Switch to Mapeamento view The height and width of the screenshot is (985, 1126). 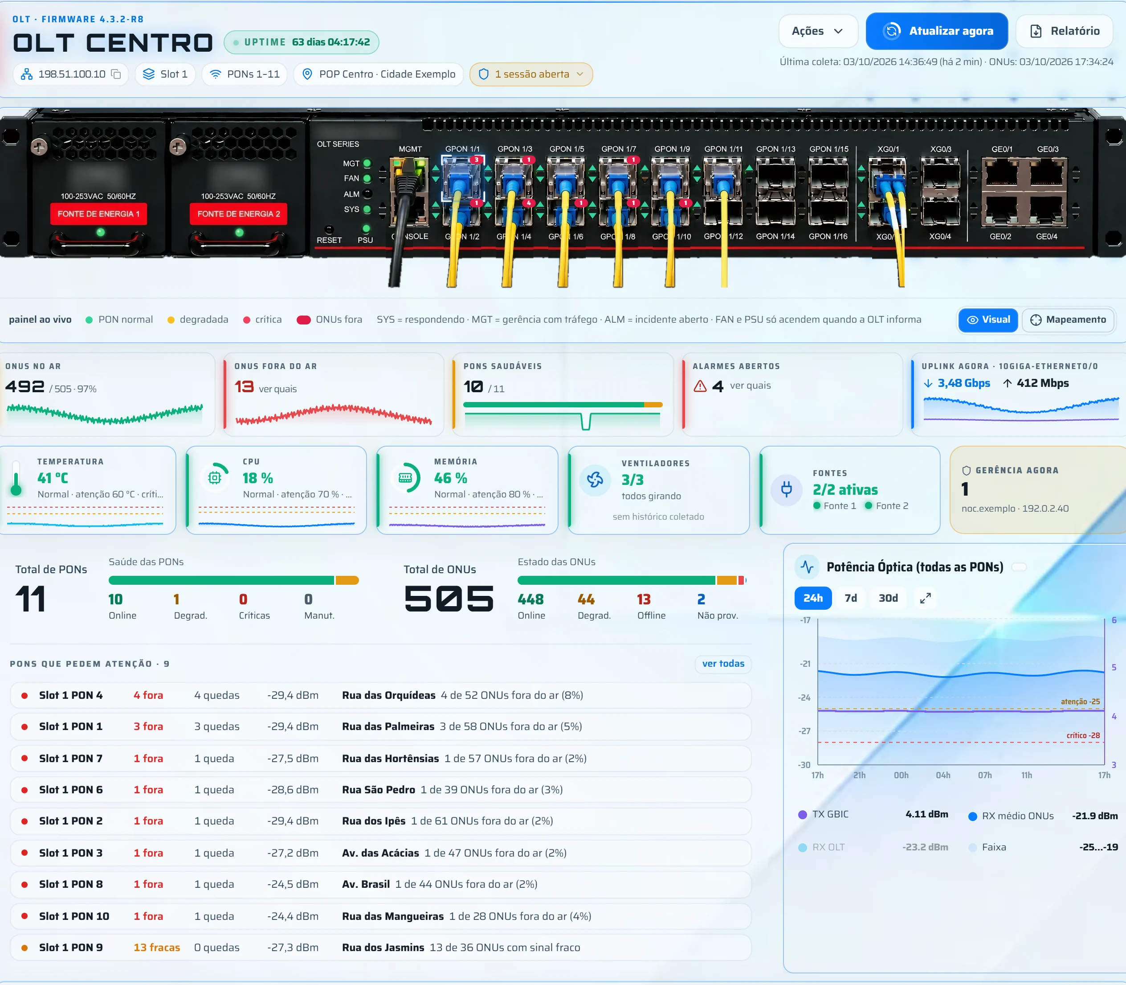tap(1069, 320)
